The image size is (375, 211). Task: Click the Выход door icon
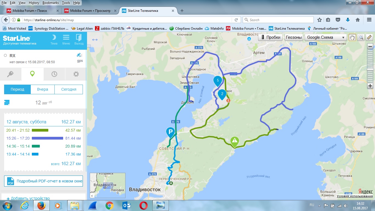click(x=79, y=40)
